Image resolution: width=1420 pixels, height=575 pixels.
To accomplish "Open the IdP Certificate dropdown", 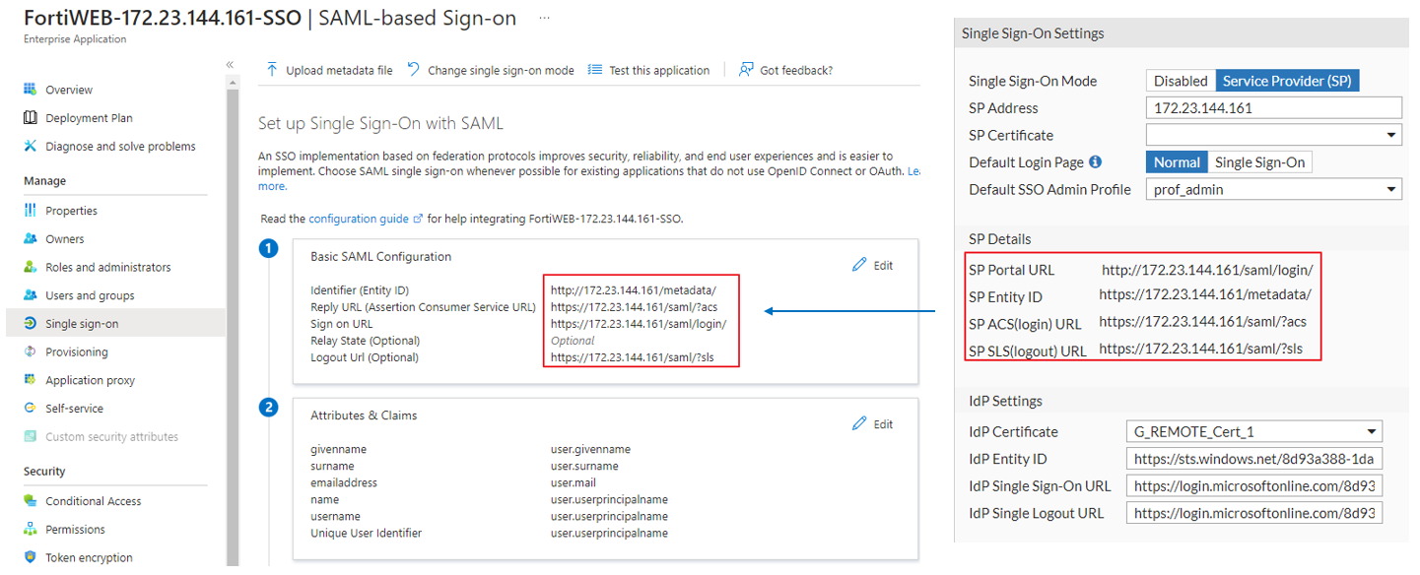I will click(1372, 430).
